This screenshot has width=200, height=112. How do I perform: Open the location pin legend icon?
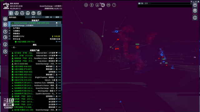click(195, 11)
